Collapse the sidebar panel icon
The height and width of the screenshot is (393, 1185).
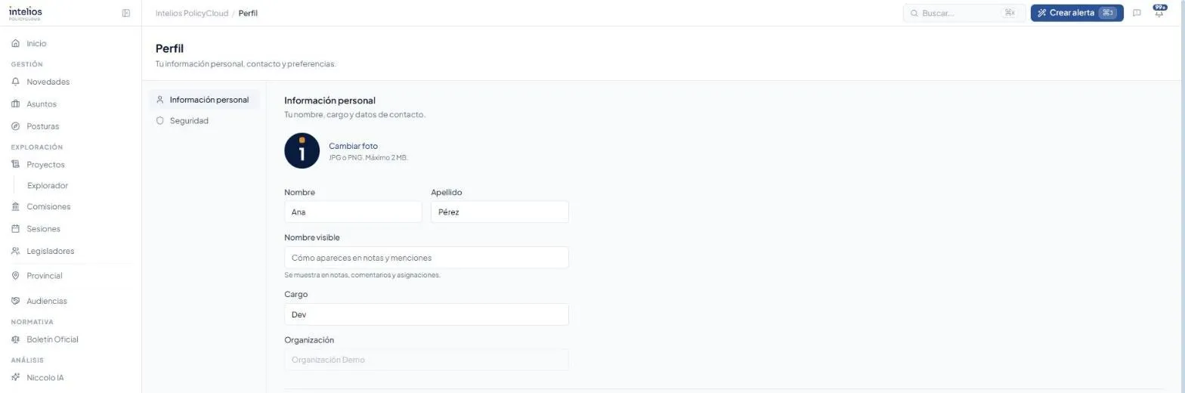[x=126, y=13]
